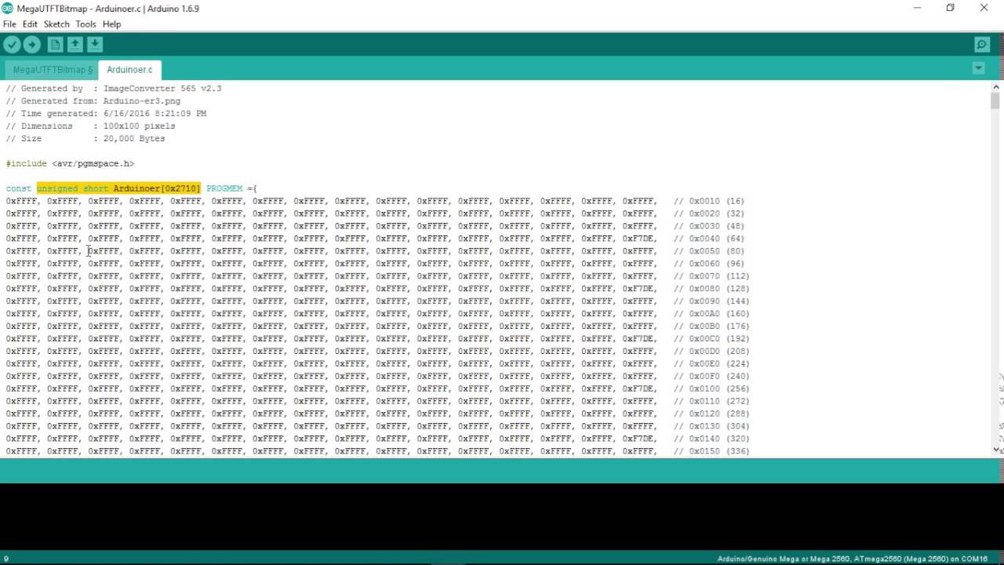Click the '// 0x0100 (256)' comment
1004x565 pixels.
coord(711,389)
